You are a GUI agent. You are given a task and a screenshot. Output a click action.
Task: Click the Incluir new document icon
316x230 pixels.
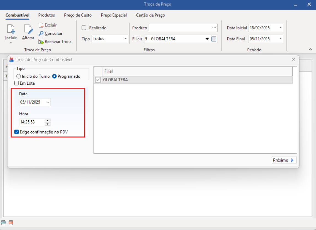(x=11, y=29)
